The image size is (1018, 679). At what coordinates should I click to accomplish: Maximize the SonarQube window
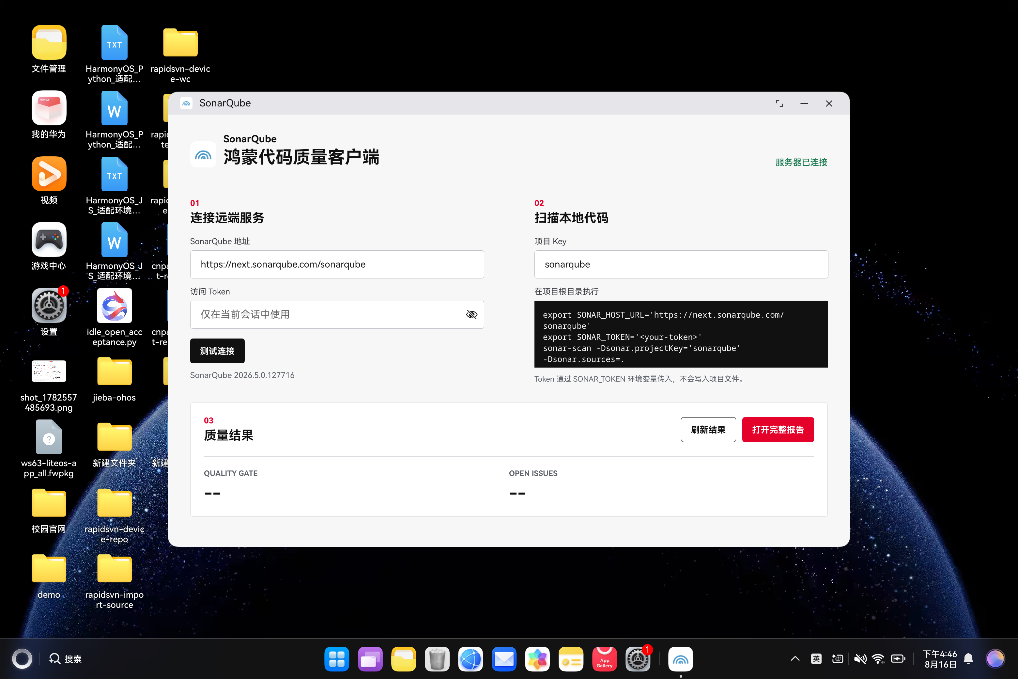(x=779, y=103)
